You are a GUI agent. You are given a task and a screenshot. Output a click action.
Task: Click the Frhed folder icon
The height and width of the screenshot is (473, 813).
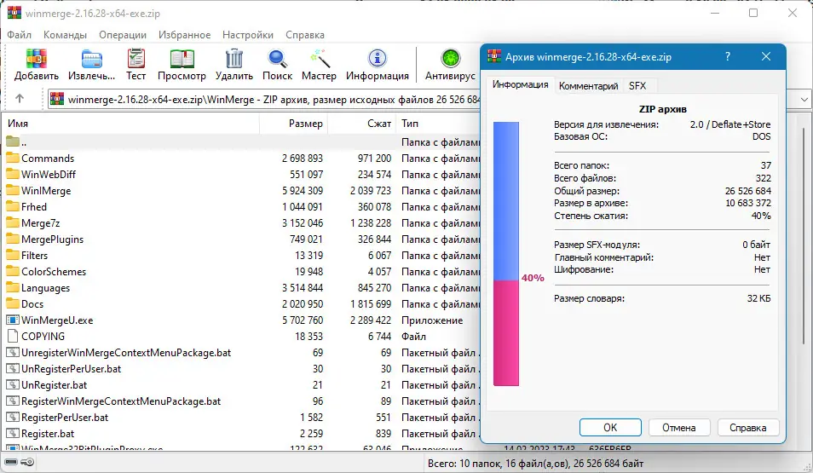pos(13,206)
